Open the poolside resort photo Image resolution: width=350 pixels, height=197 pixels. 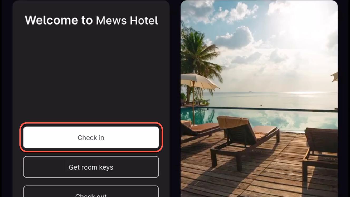pos(259,99)
